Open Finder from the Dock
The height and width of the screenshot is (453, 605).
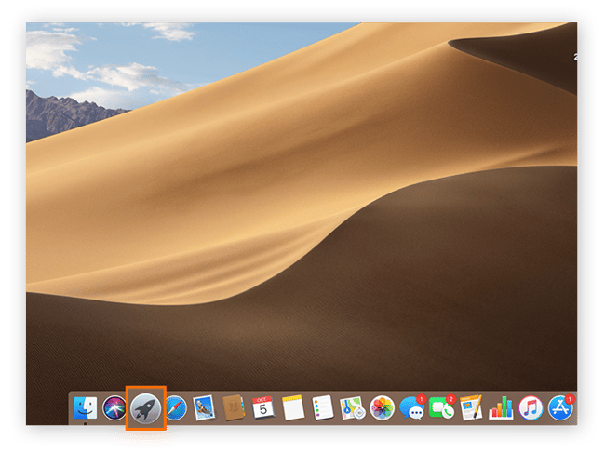coord(85,408)
